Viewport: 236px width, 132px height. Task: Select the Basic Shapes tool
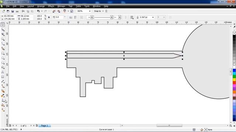[3, 67]
